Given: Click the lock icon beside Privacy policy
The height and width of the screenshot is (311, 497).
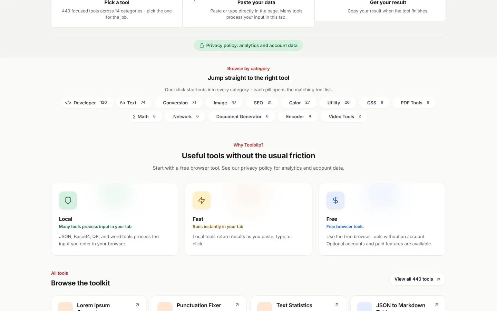Looking at the screenshot, I should (x=202, y=45).
